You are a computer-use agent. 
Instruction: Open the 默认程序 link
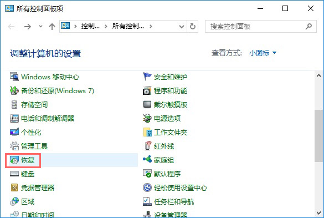click(167, 174)
